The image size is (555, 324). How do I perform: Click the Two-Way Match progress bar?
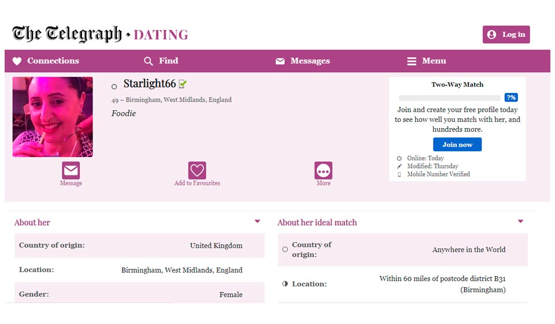pyautogui.click(x=450, y=98)
